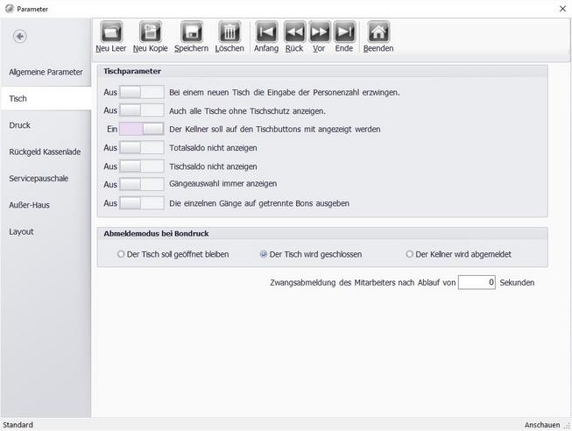Click the Löschen trash can icon

[230, 32]
